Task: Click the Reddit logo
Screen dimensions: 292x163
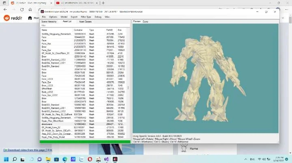Action: [x=13, y=18]
